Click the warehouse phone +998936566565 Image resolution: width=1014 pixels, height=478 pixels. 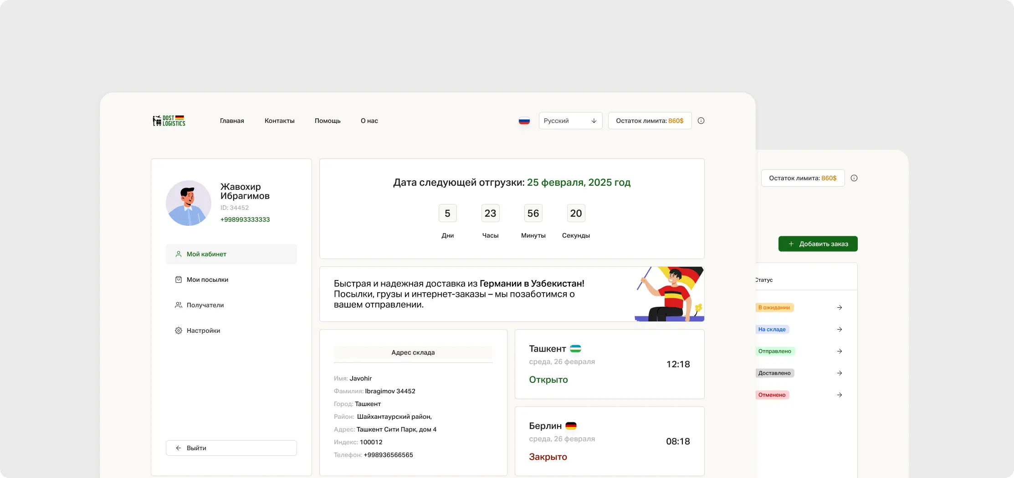[x=389, y=455]
